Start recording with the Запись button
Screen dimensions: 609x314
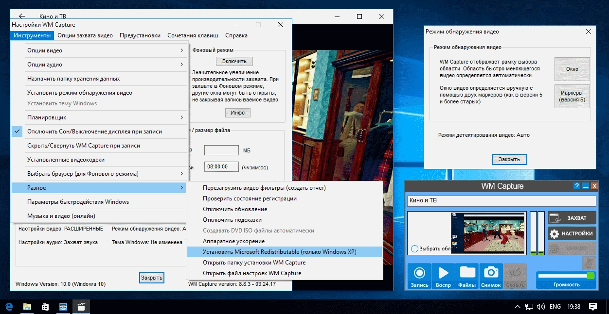click(x=419, y=276)
